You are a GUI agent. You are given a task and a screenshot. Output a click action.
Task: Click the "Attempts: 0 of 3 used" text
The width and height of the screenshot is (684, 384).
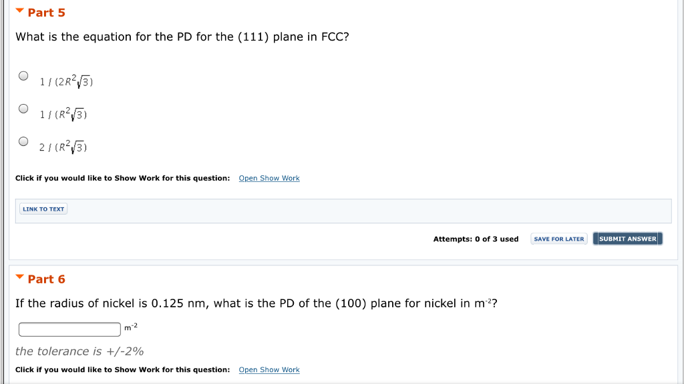tap(476, 239)
